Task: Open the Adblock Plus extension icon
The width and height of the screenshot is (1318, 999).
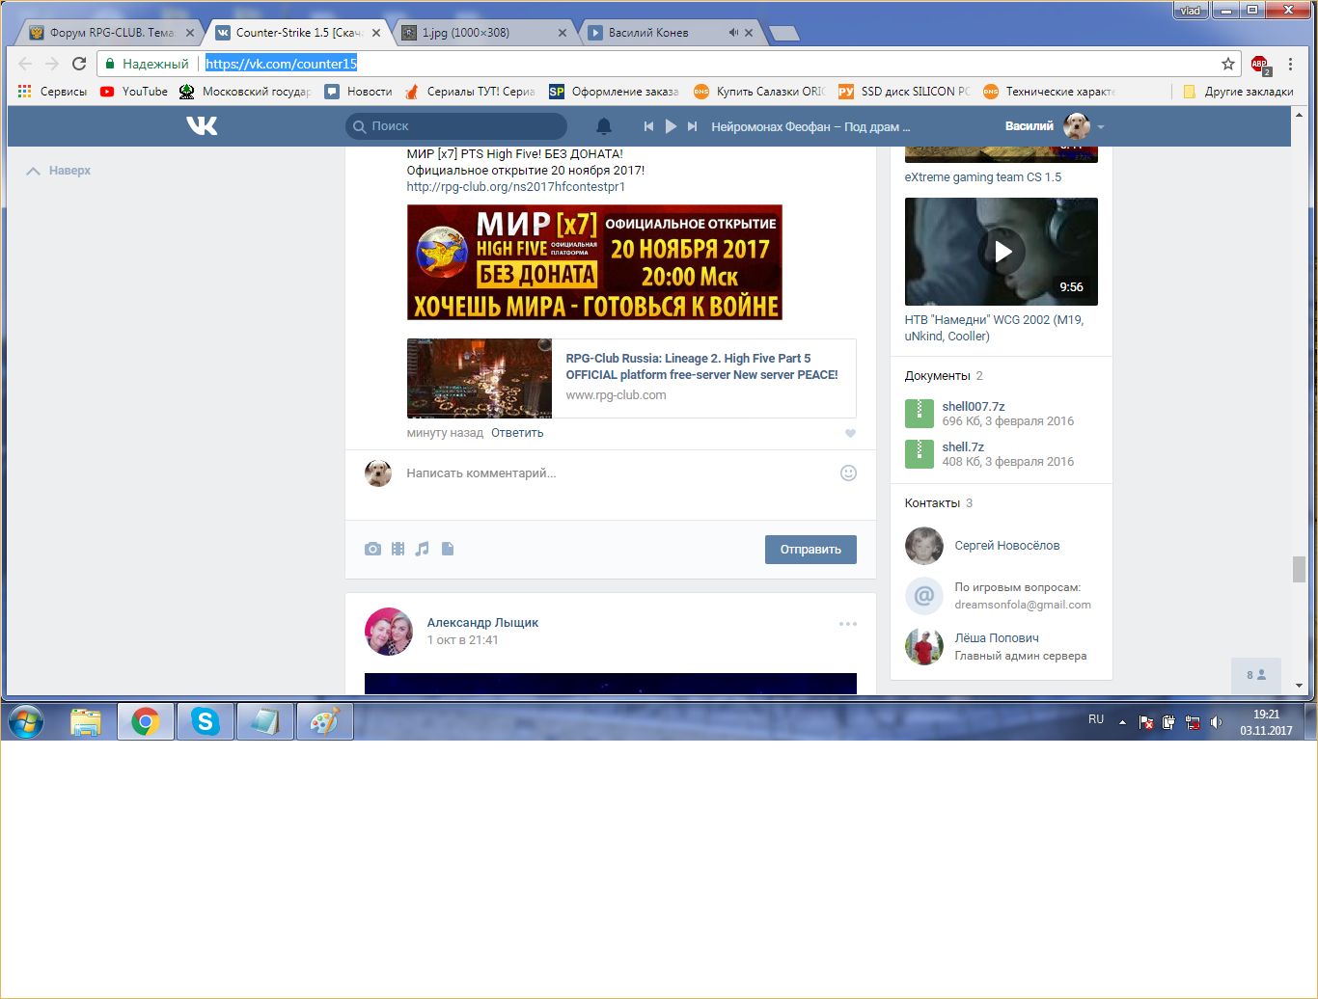Action: pos(1260,65)
